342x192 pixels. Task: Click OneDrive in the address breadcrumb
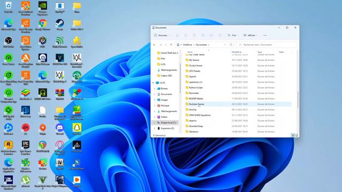(x=188, y=45)
